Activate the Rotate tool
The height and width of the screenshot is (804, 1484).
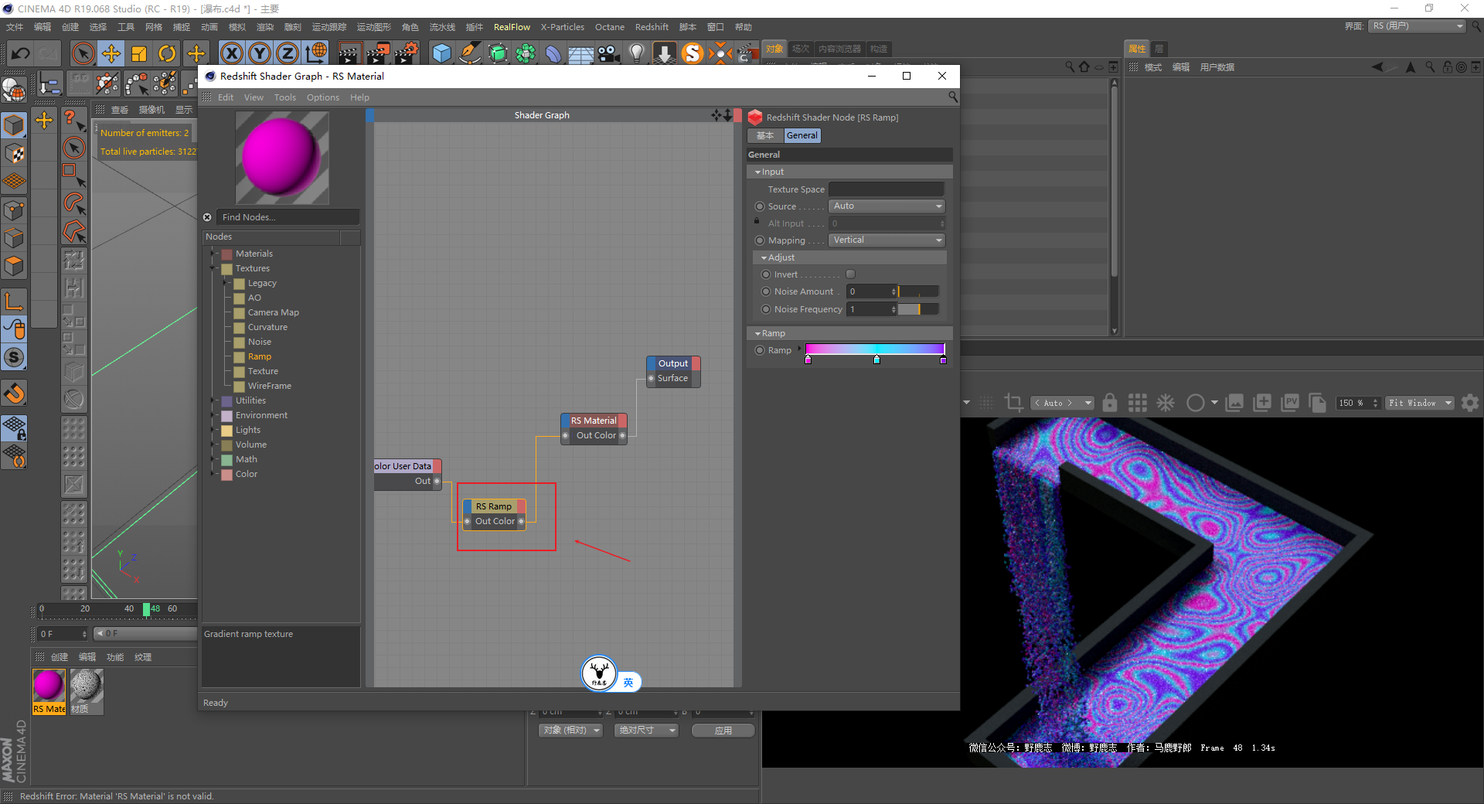tap(167, 53)
